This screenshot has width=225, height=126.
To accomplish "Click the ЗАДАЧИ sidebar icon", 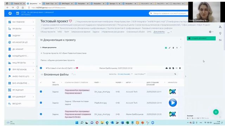I will click(9, 35).
